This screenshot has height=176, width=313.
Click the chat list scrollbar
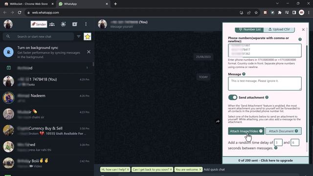93,64
